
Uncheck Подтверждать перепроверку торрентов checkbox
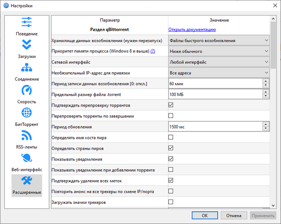click(171, 105)
